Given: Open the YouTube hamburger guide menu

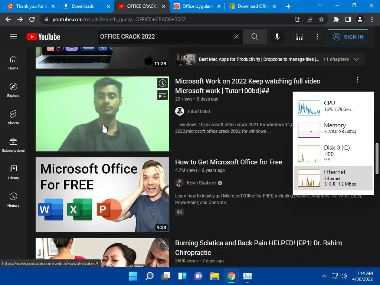Looking at the screenshot, I should (13, 37).
